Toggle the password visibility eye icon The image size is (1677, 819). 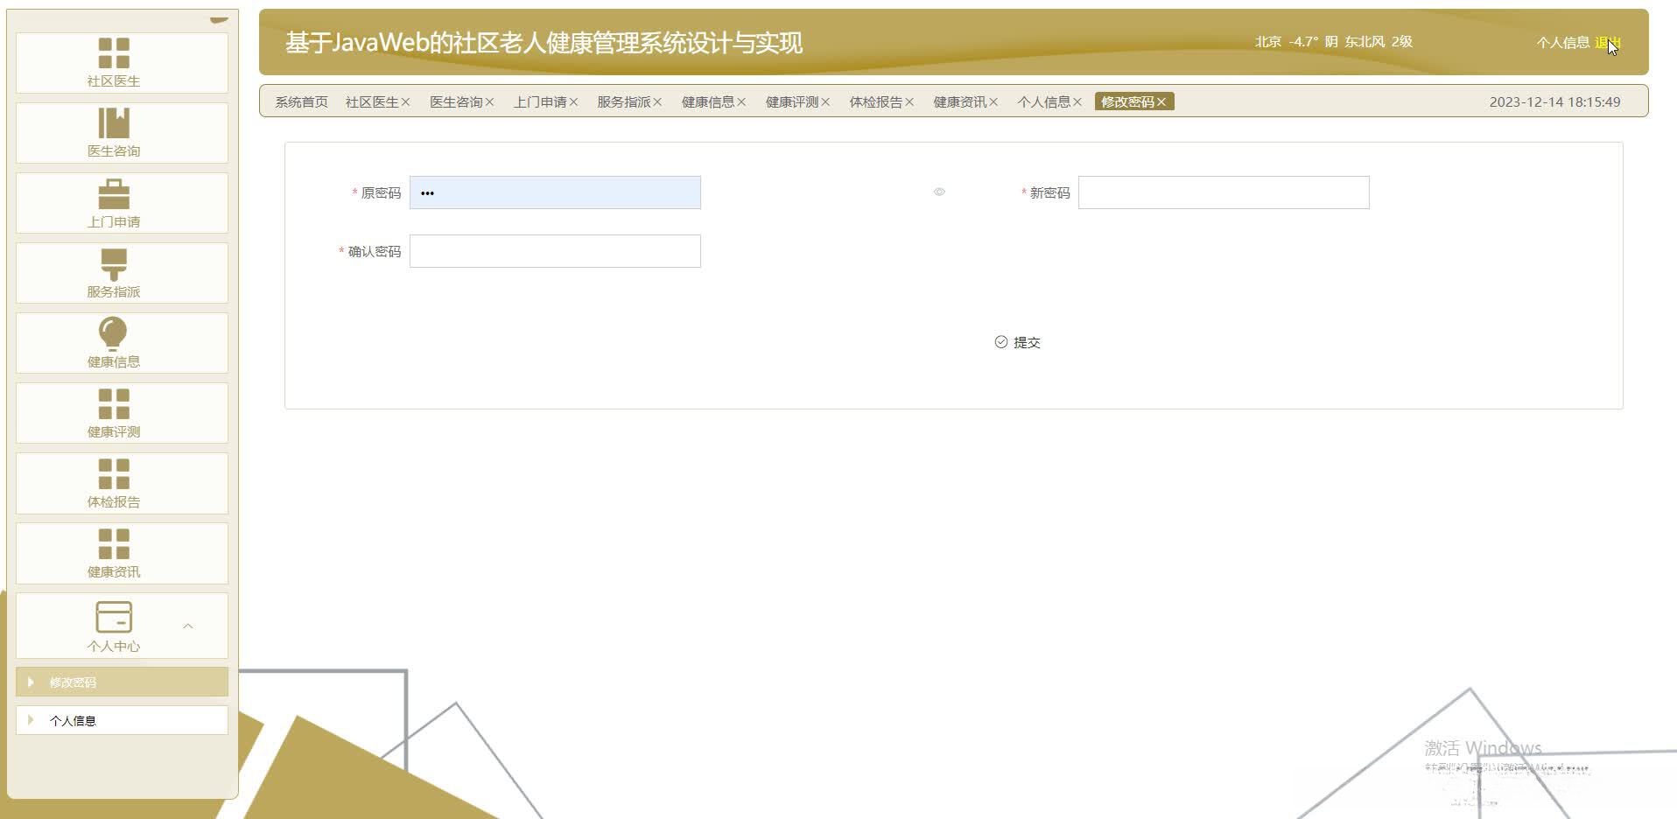pos(939,192)
